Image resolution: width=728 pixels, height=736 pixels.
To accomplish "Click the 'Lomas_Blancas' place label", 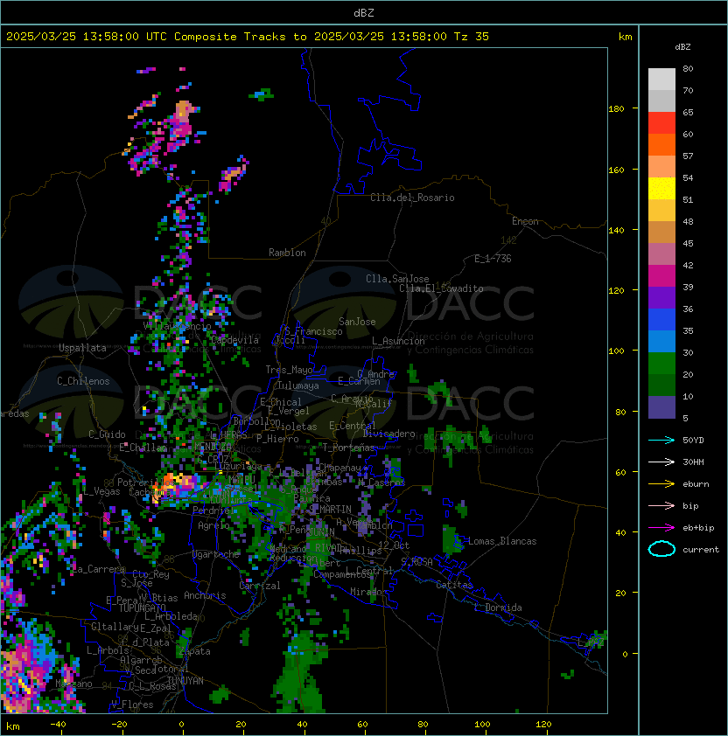I will tap(502, 541).
